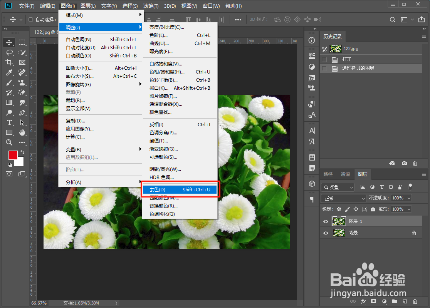The image size is (430, 308).
Task: Select the Brush tool
Action: [x=9, y=82]
